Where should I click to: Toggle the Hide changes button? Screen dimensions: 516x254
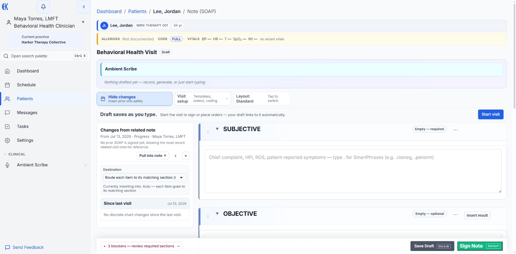point(134,99)
